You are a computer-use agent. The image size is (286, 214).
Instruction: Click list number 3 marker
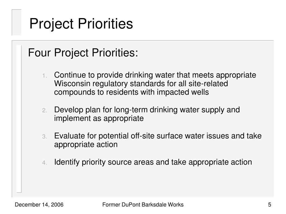[x=45, y=137]
